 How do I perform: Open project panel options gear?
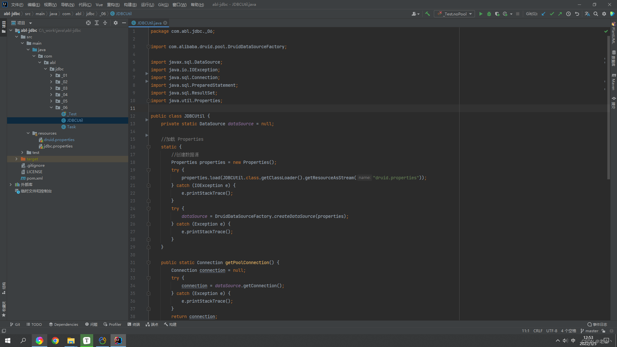pos(116,23)
